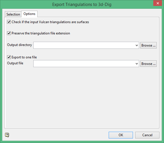Image resolution: width=164 pixels, height=143 pixels.
Task: Disable the 'Export to one file' checkbox
Action: 9,57
